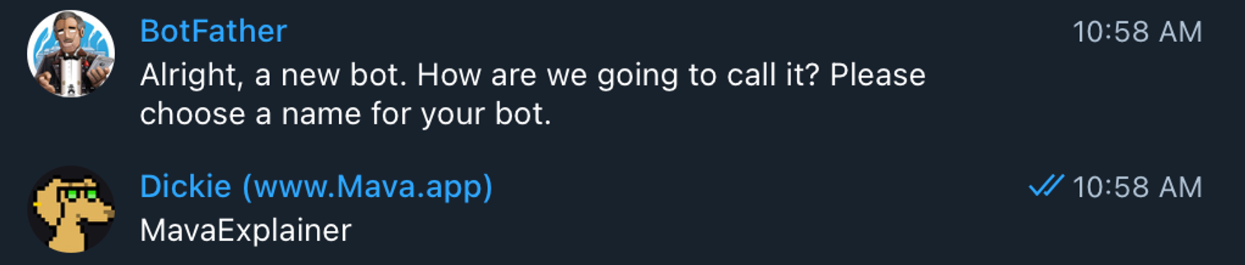Click the timestamp on Dickie's message
The image size is (1245, 265).
coord(1137,187)
